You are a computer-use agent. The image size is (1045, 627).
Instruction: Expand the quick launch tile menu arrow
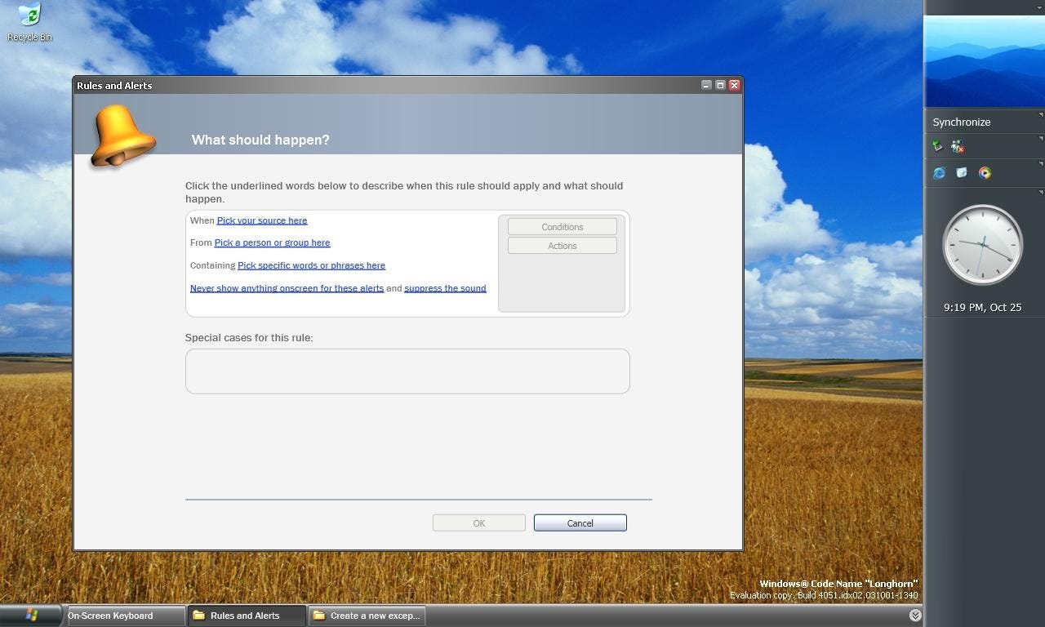(x=1041, y=164)
